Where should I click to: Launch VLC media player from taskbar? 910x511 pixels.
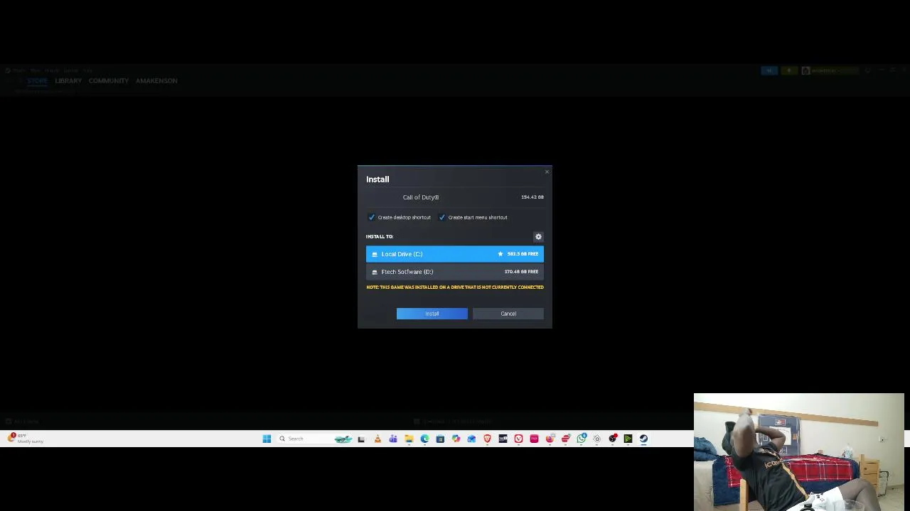pyautogui.click(x=378, y=439)
